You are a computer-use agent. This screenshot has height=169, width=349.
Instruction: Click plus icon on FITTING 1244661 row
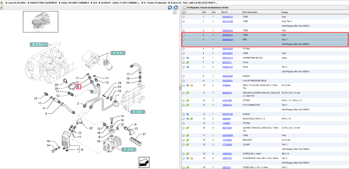pyautogui.click(x=184, y=123)
